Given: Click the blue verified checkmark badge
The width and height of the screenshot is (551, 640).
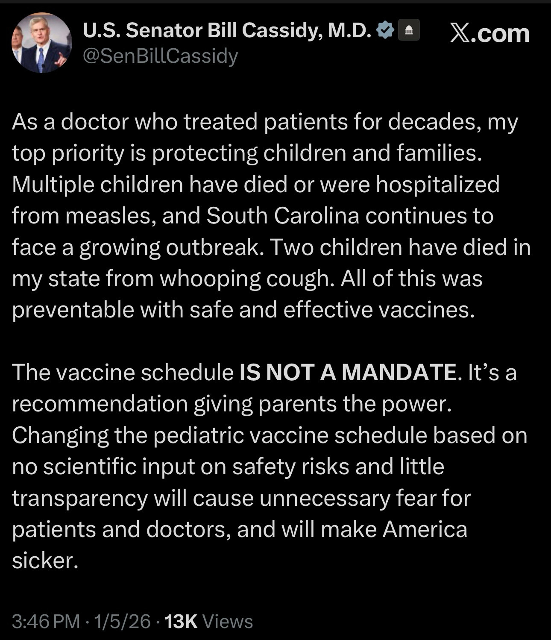Looking at the screenshot, I should click(386, 30).
